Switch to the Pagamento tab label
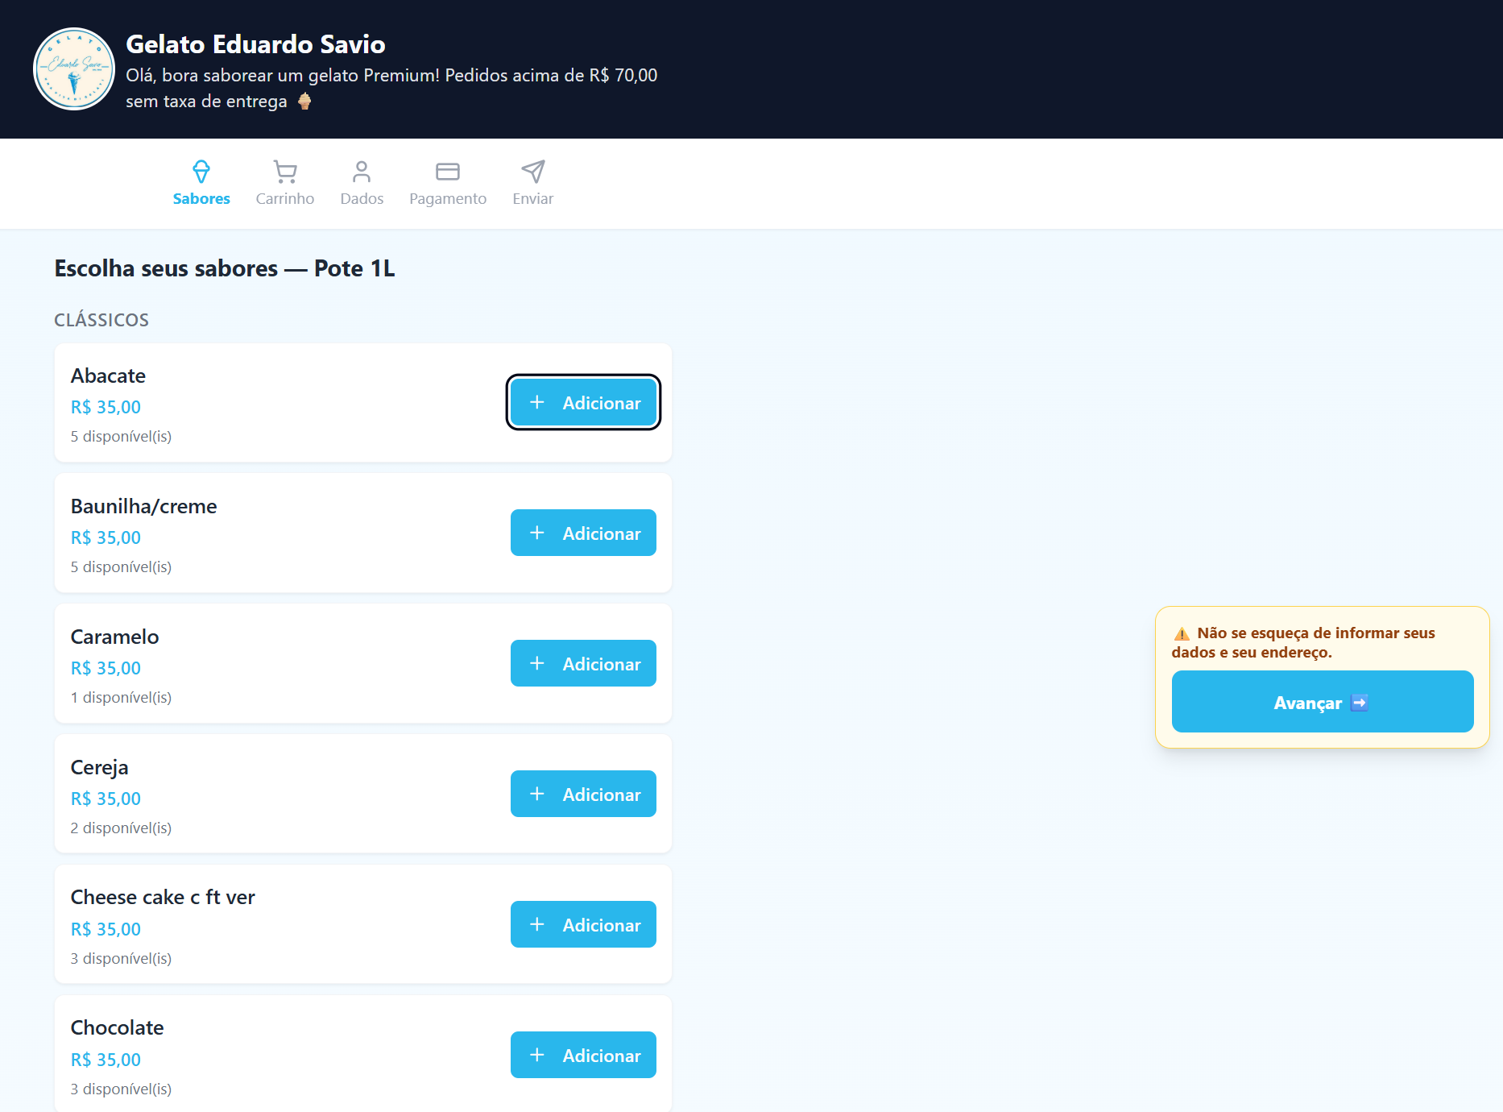 [448, 198]
